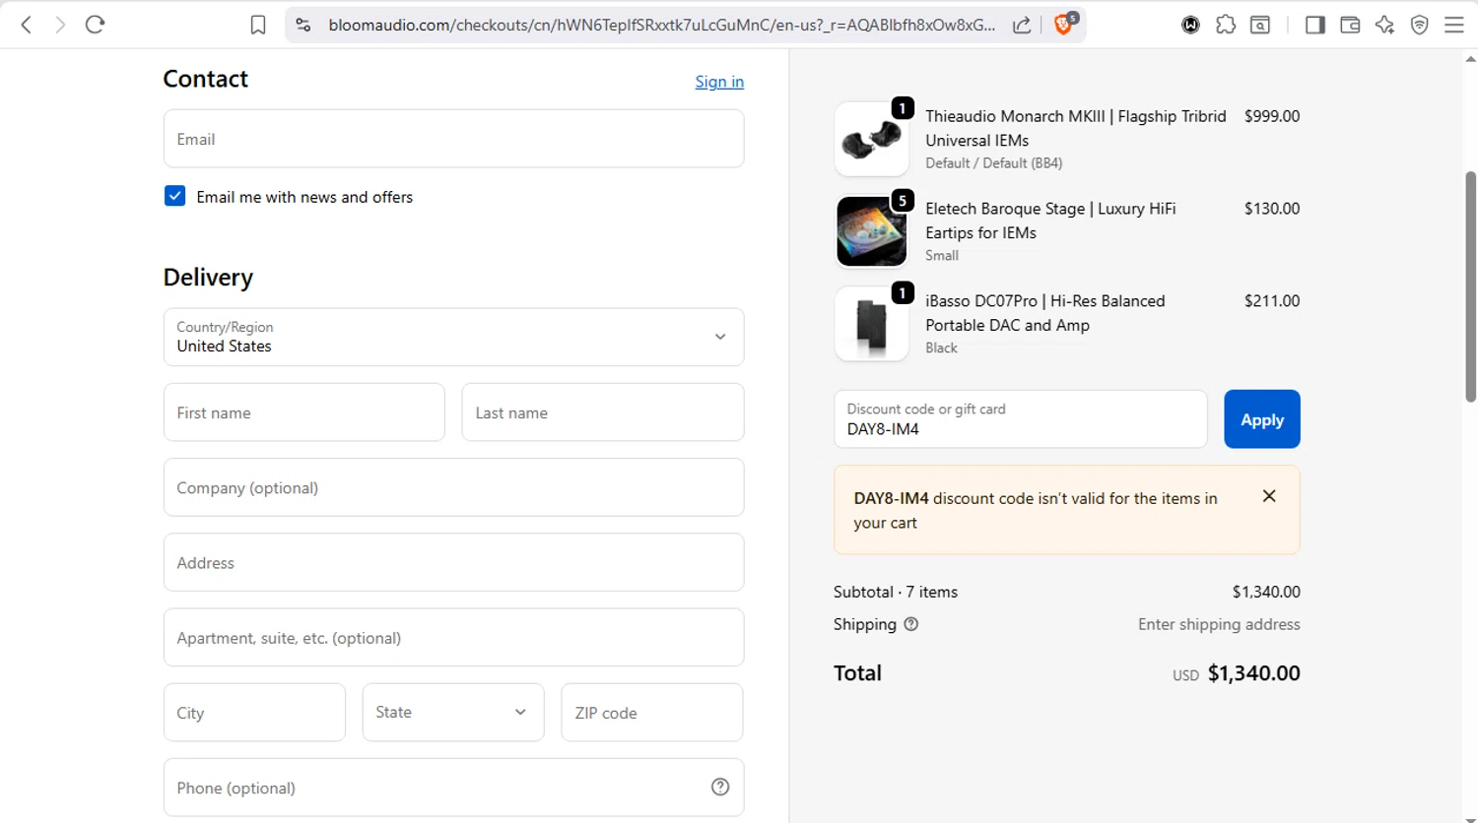The height and width of the screenshot is (823, 1478).
Task: Open the browser hamburger menu
Action: pyautogui.click(x=1453, y=25)
